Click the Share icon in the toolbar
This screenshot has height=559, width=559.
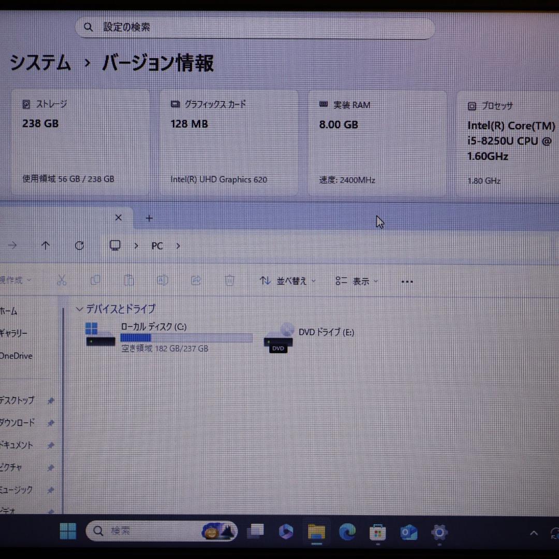tap(196, 279)
